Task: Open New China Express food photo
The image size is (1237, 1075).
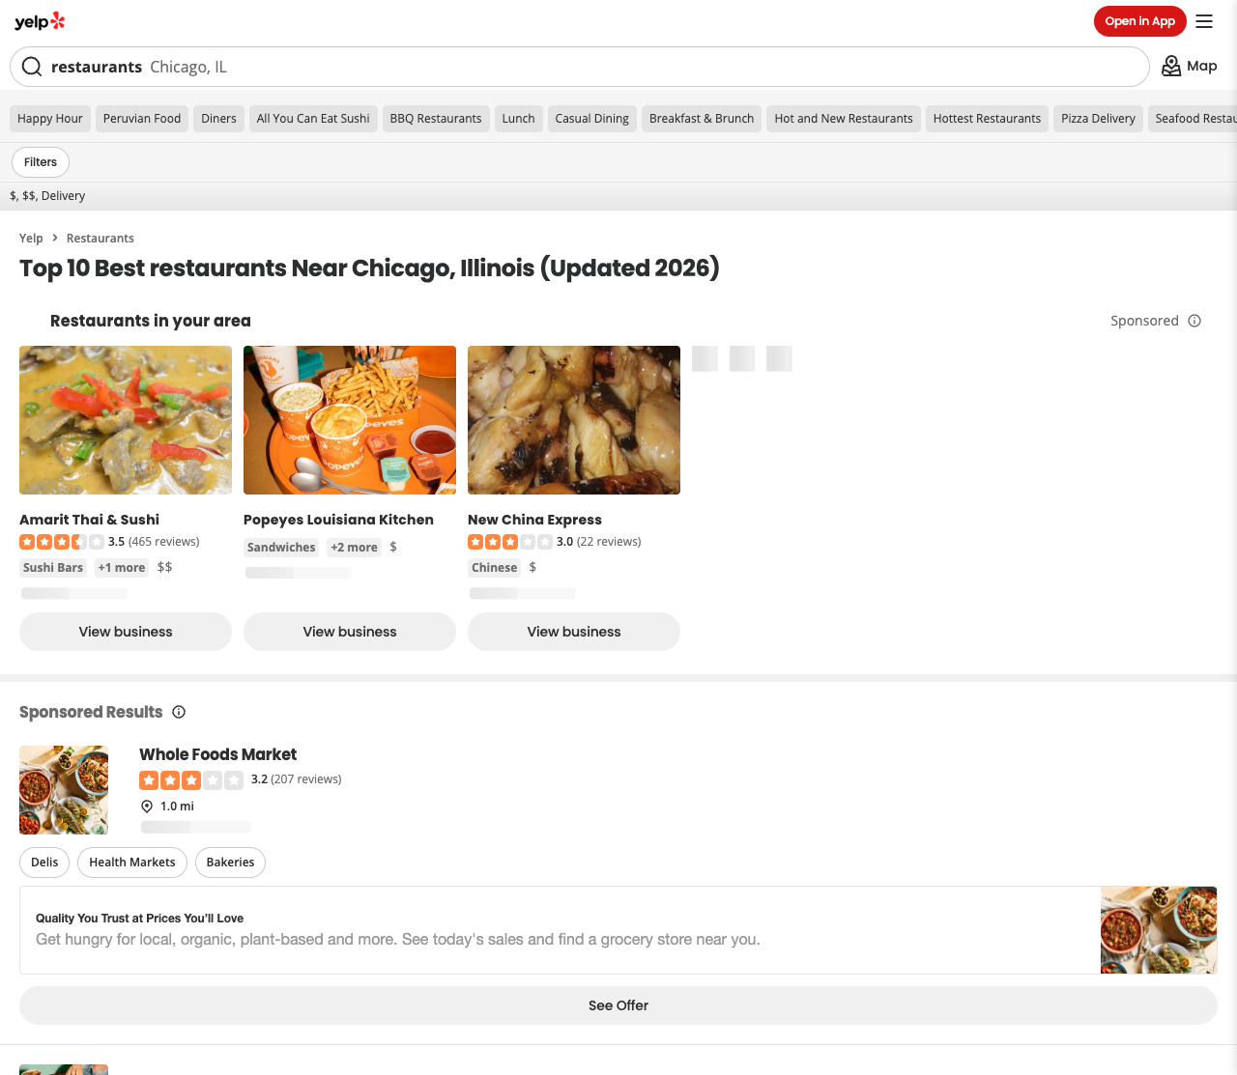Action: point(574,420)
